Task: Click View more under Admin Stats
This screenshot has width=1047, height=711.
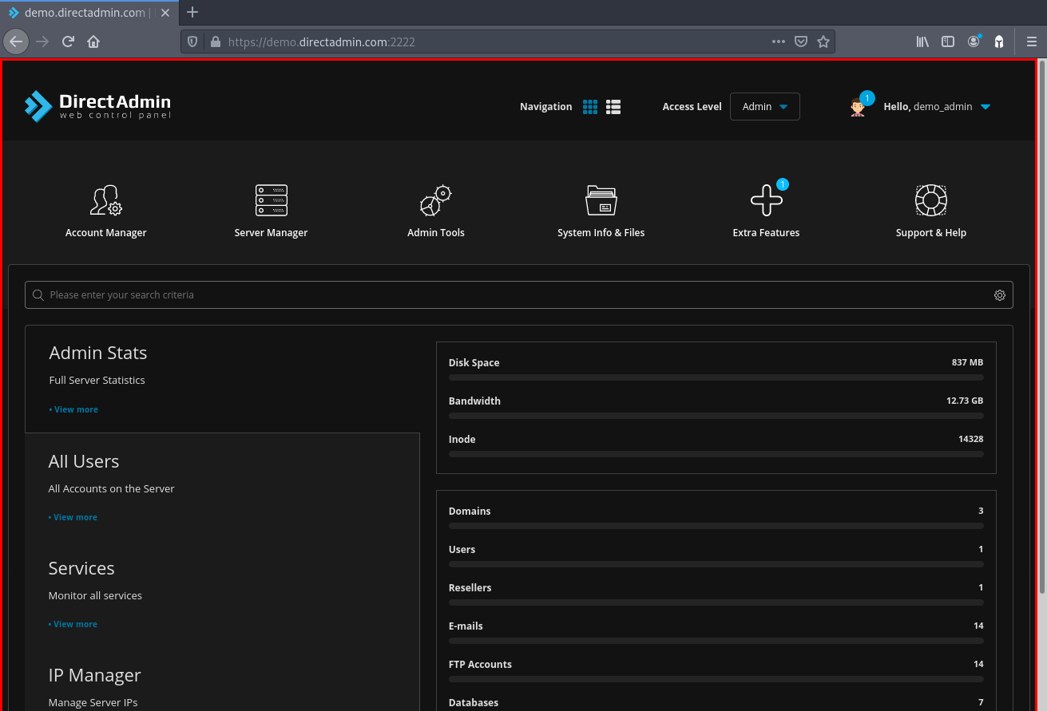Action: (x=75, y=409)
